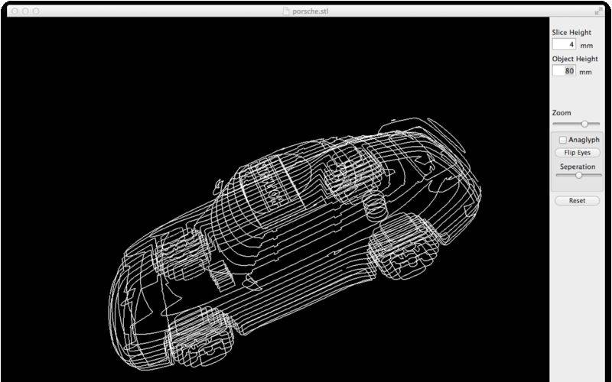
Task: Click the Object Height label
Action: point(575,59)
